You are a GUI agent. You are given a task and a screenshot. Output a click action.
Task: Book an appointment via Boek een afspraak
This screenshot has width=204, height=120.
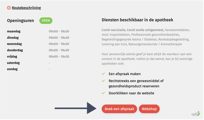coord(119,109)
